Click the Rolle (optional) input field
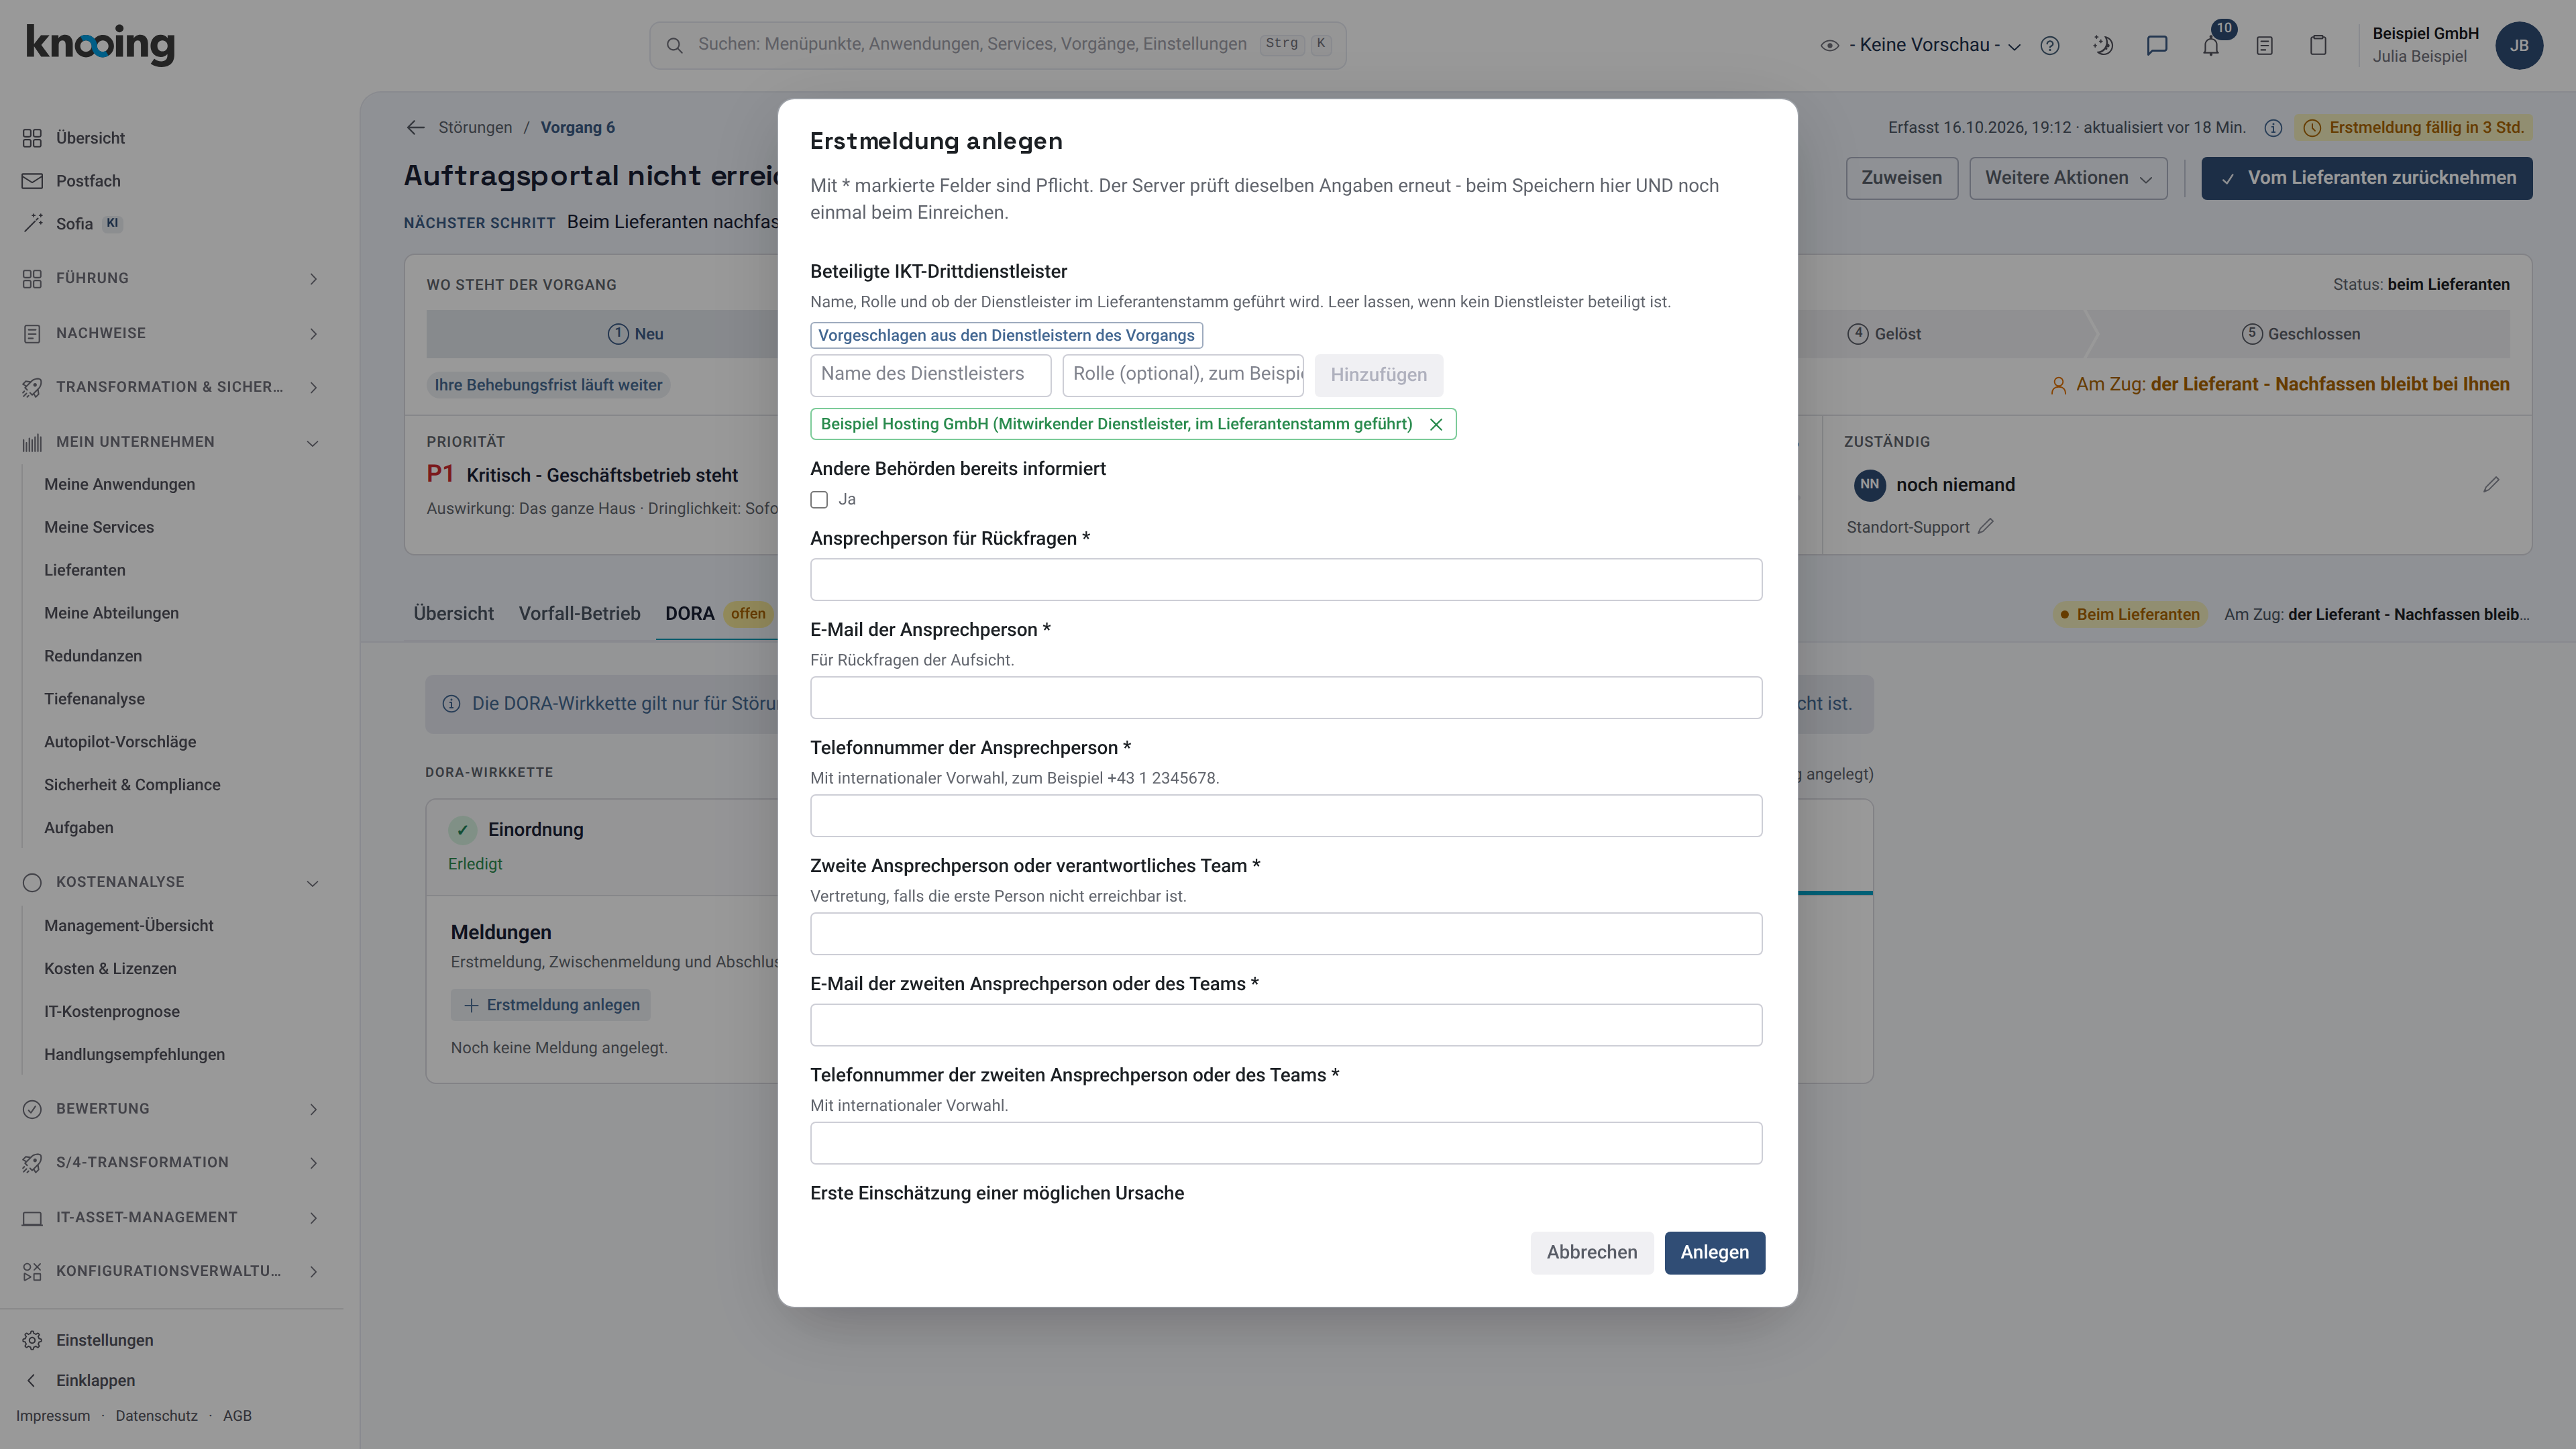 click(x=1183, y=374)
